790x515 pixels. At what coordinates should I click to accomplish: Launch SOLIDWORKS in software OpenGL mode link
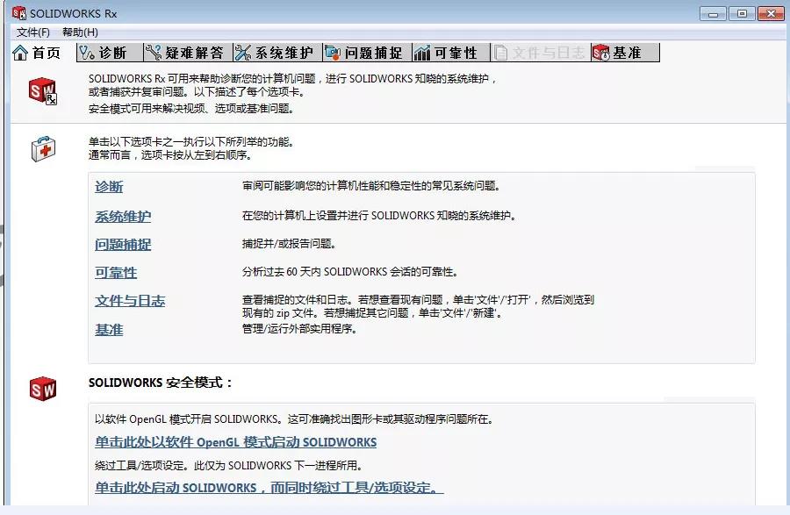tap(236, 442)
